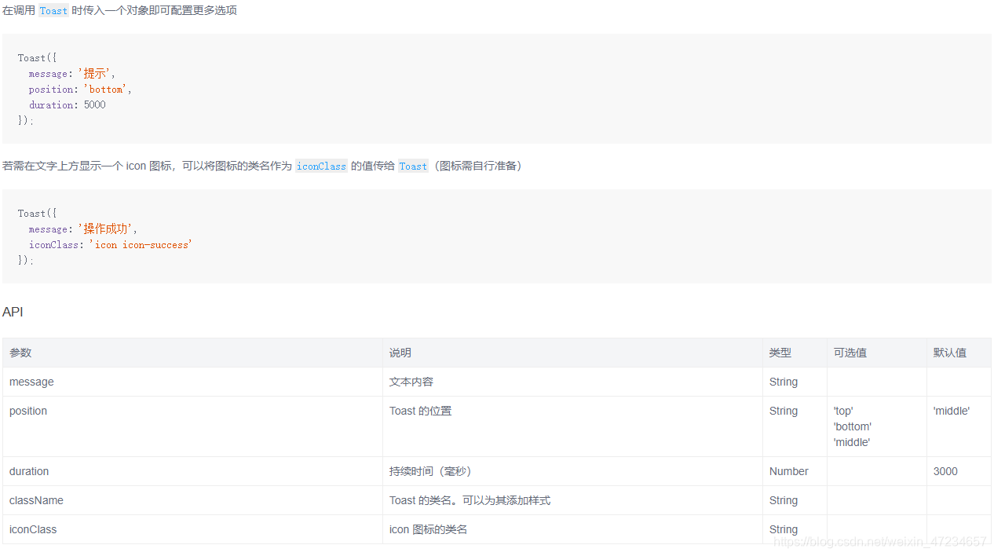Image resolution: width=994 pixels, height=556 pixels.
Task: Select the 'middle' default value cell
Action: click(x=951, y=411)
